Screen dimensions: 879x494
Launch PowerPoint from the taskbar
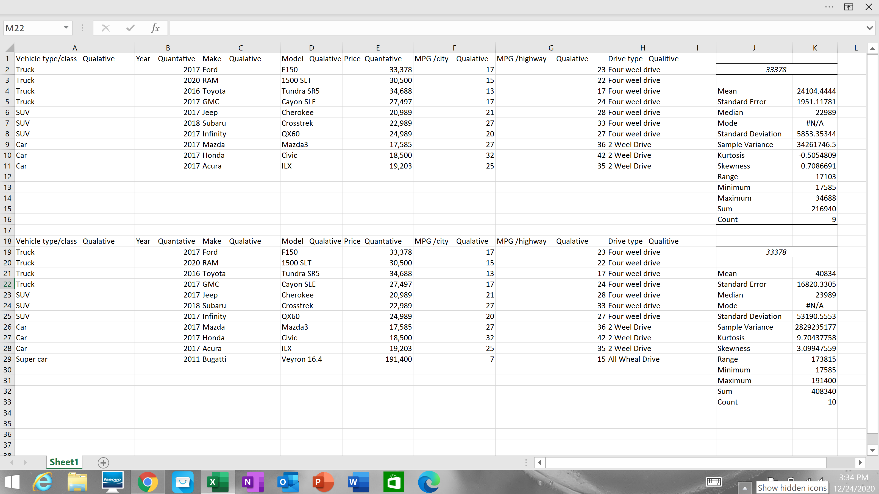coord(322,482)
